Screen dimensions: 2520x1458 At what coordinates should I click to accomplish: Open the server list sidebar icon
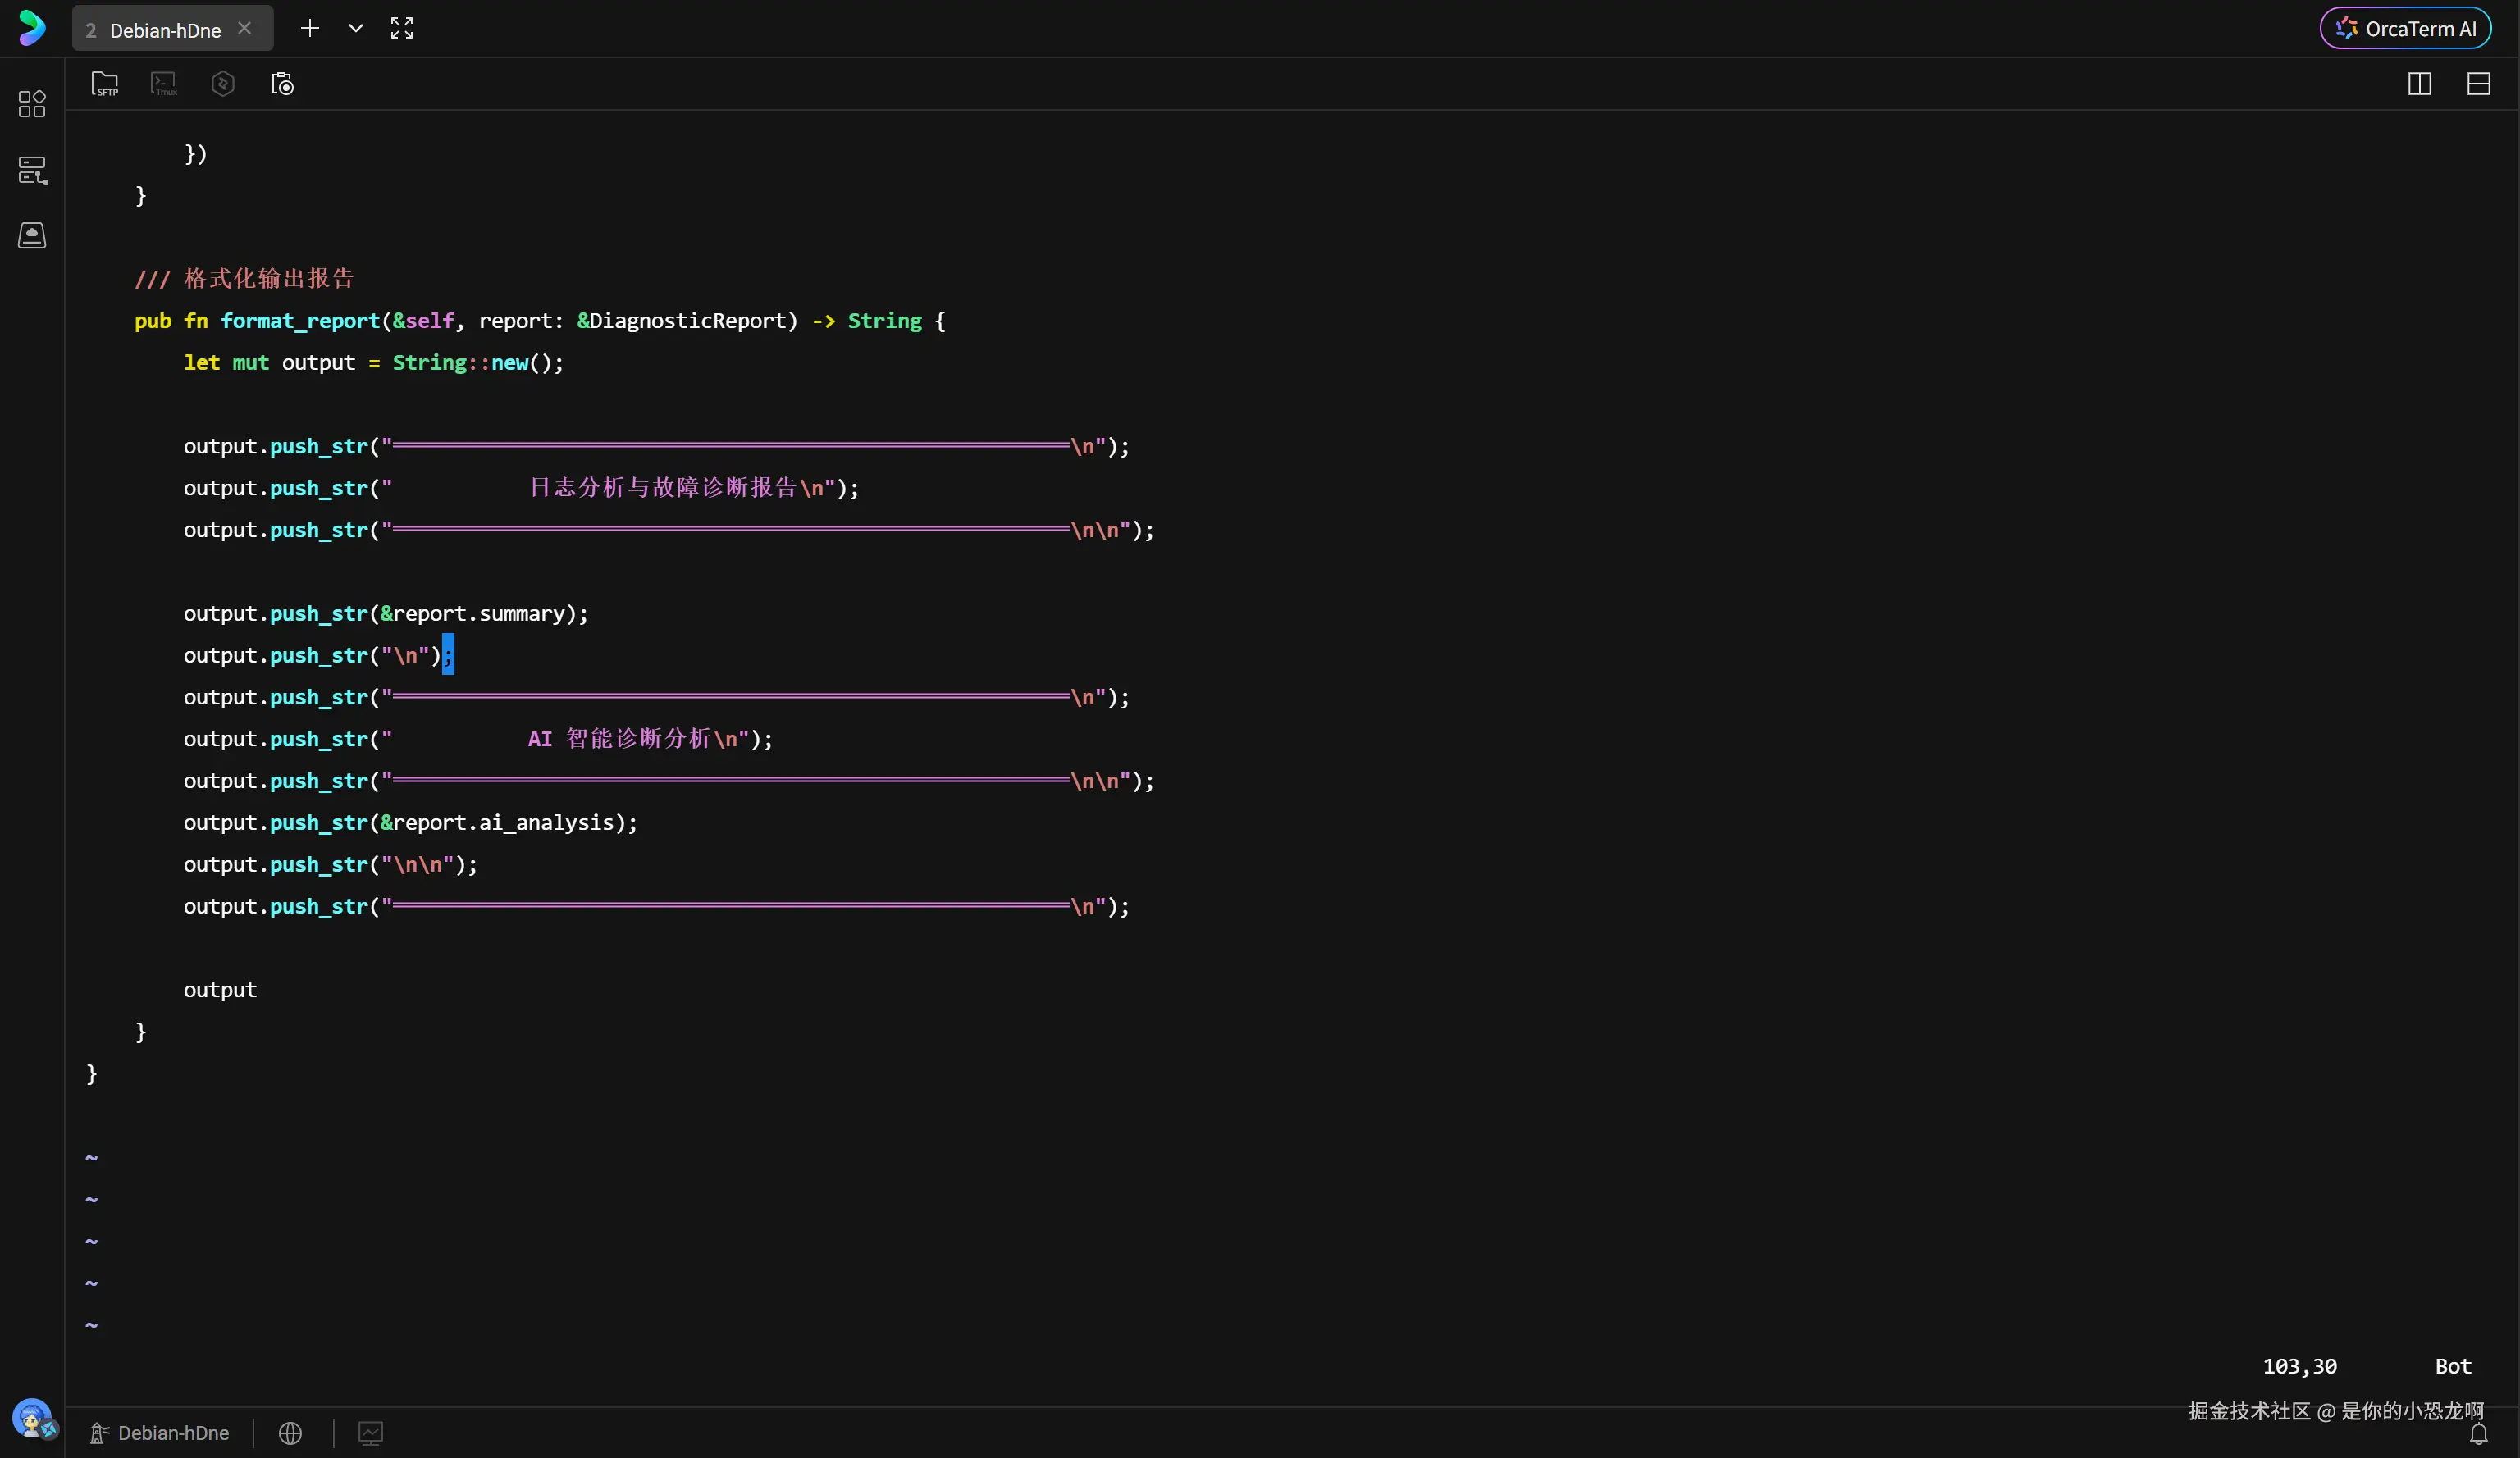tap(32, 170)
